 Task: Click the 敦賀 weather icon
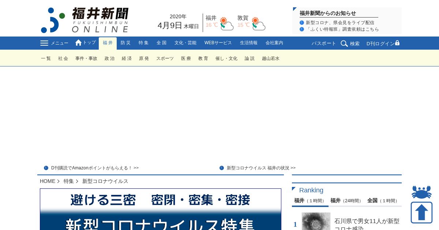(x=258, y=23)
